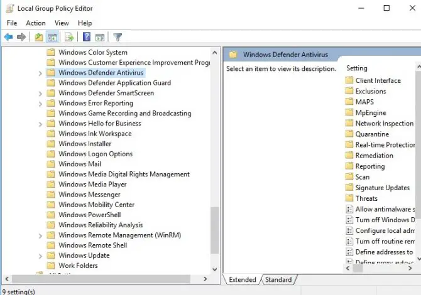Select the Network Inspection folder entry

(x=384, y=124)
